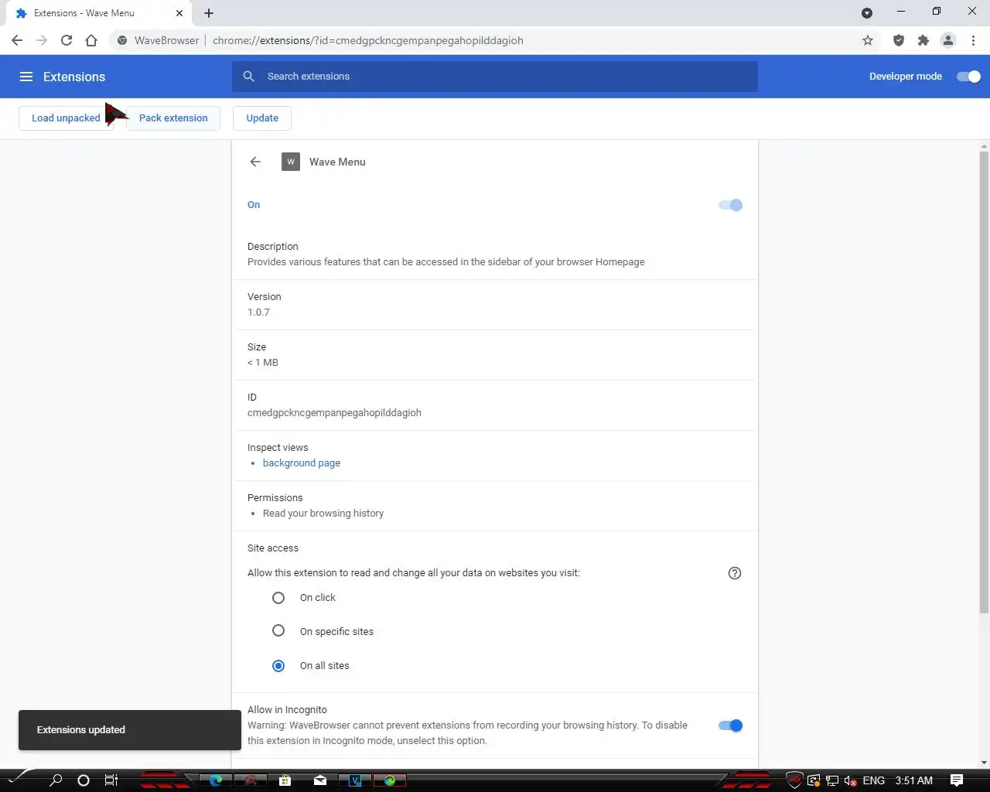Viewport: 990px width, 792px height.
Task: Open Cortana circle on taskbar
Action: tap(84, 780)
